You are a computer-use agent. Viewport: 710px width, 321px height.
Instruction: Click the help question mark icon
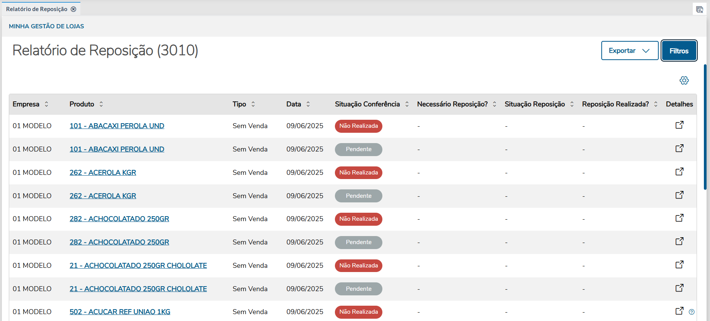[x=692, y=312]
